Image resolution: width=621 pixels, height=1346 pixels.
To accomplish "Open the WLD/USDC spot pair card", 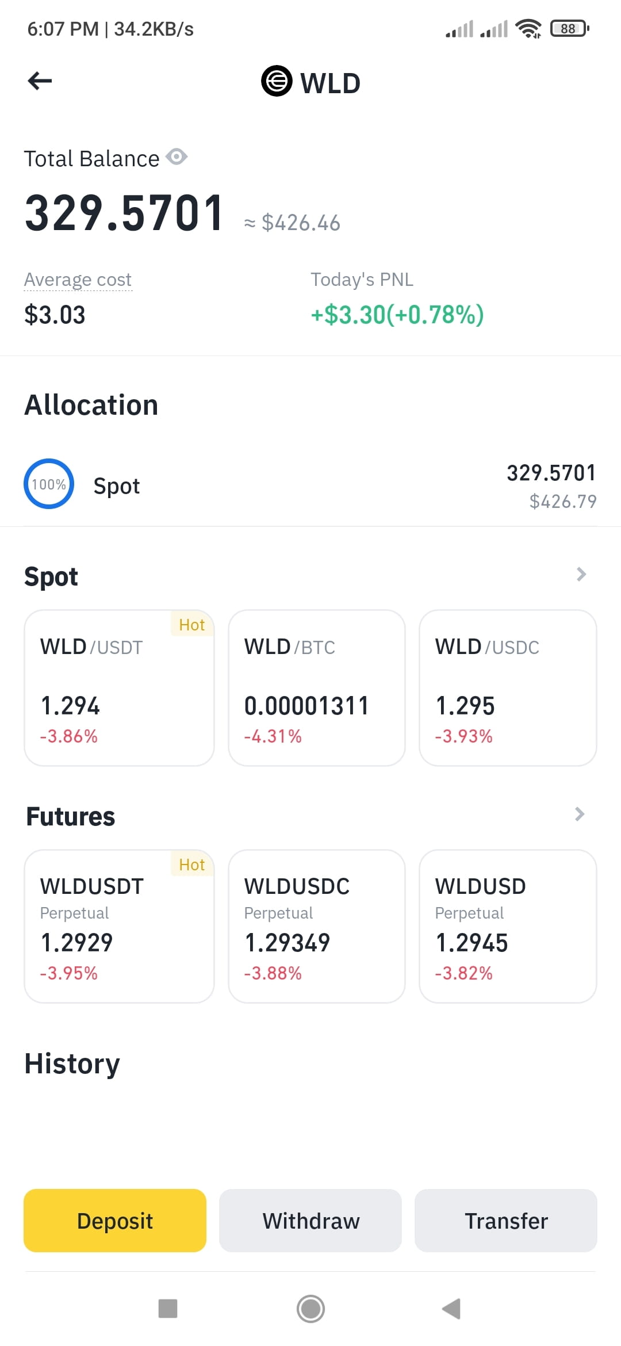I will click(x=508, y=688).
